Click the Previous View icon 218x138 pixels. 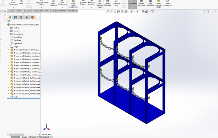pos(115,11)
